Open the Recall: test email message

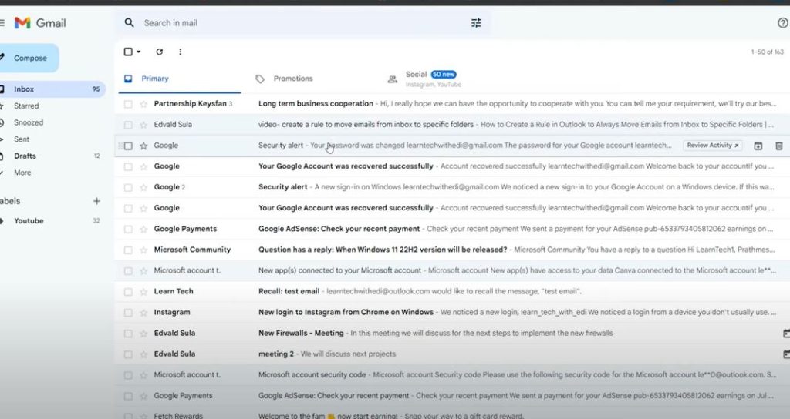[452, 292]
